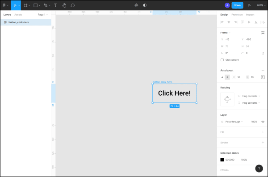Toggle layer visibility eye icon
Image resolution: width=268 pixels, height=177 pixels.
tap(263, 122)
